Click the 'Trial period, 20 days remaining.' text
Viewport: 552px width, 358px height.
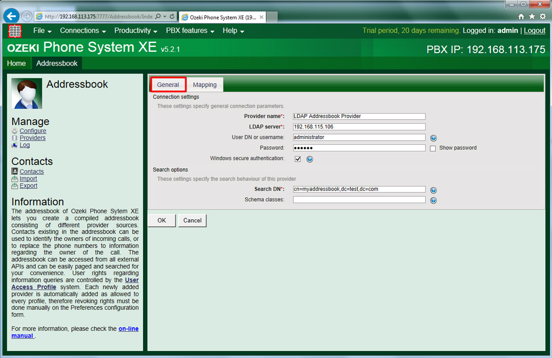click(x=411, y=31)
